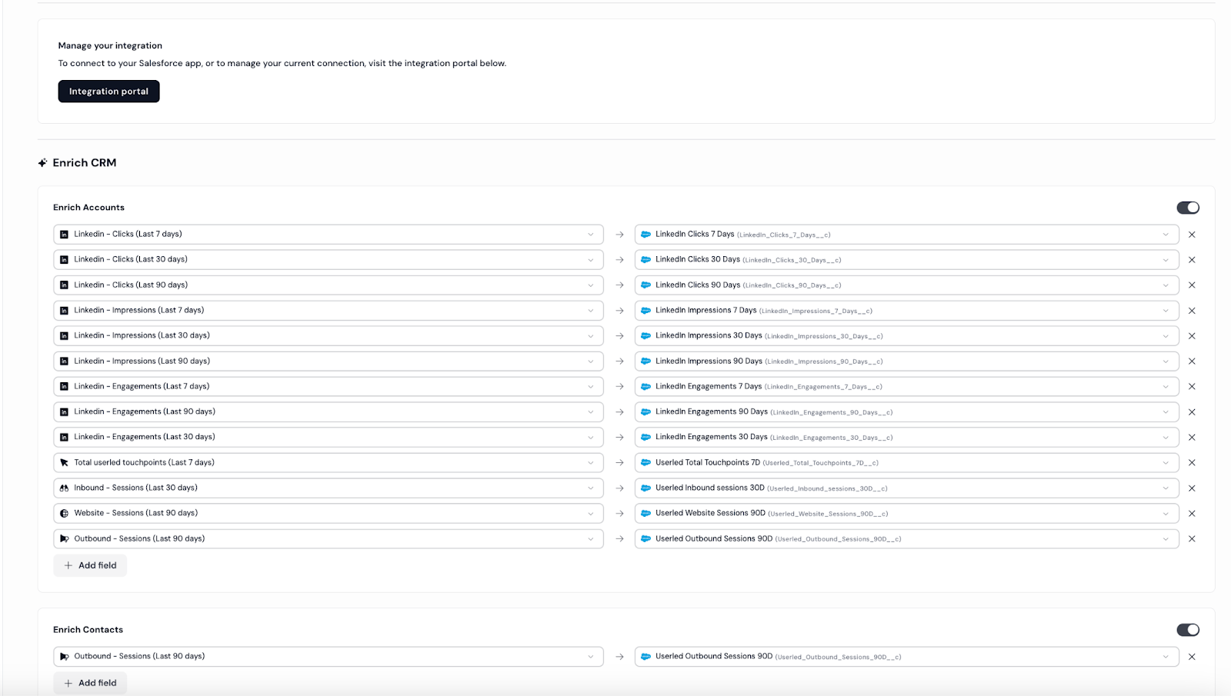
Task: Open Linkedin - Impressions (Last 90 days) source dropdown
Action: click(x=329, y=361)
